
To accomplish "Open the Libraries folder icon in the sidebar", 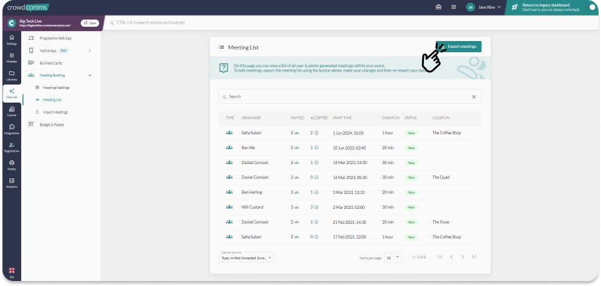I will pos(11,75).
